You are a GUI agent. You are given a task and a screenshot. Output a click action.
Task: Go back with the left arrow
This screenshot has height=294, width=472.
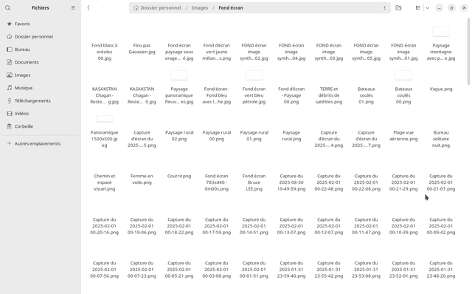(x=88, y=8)
